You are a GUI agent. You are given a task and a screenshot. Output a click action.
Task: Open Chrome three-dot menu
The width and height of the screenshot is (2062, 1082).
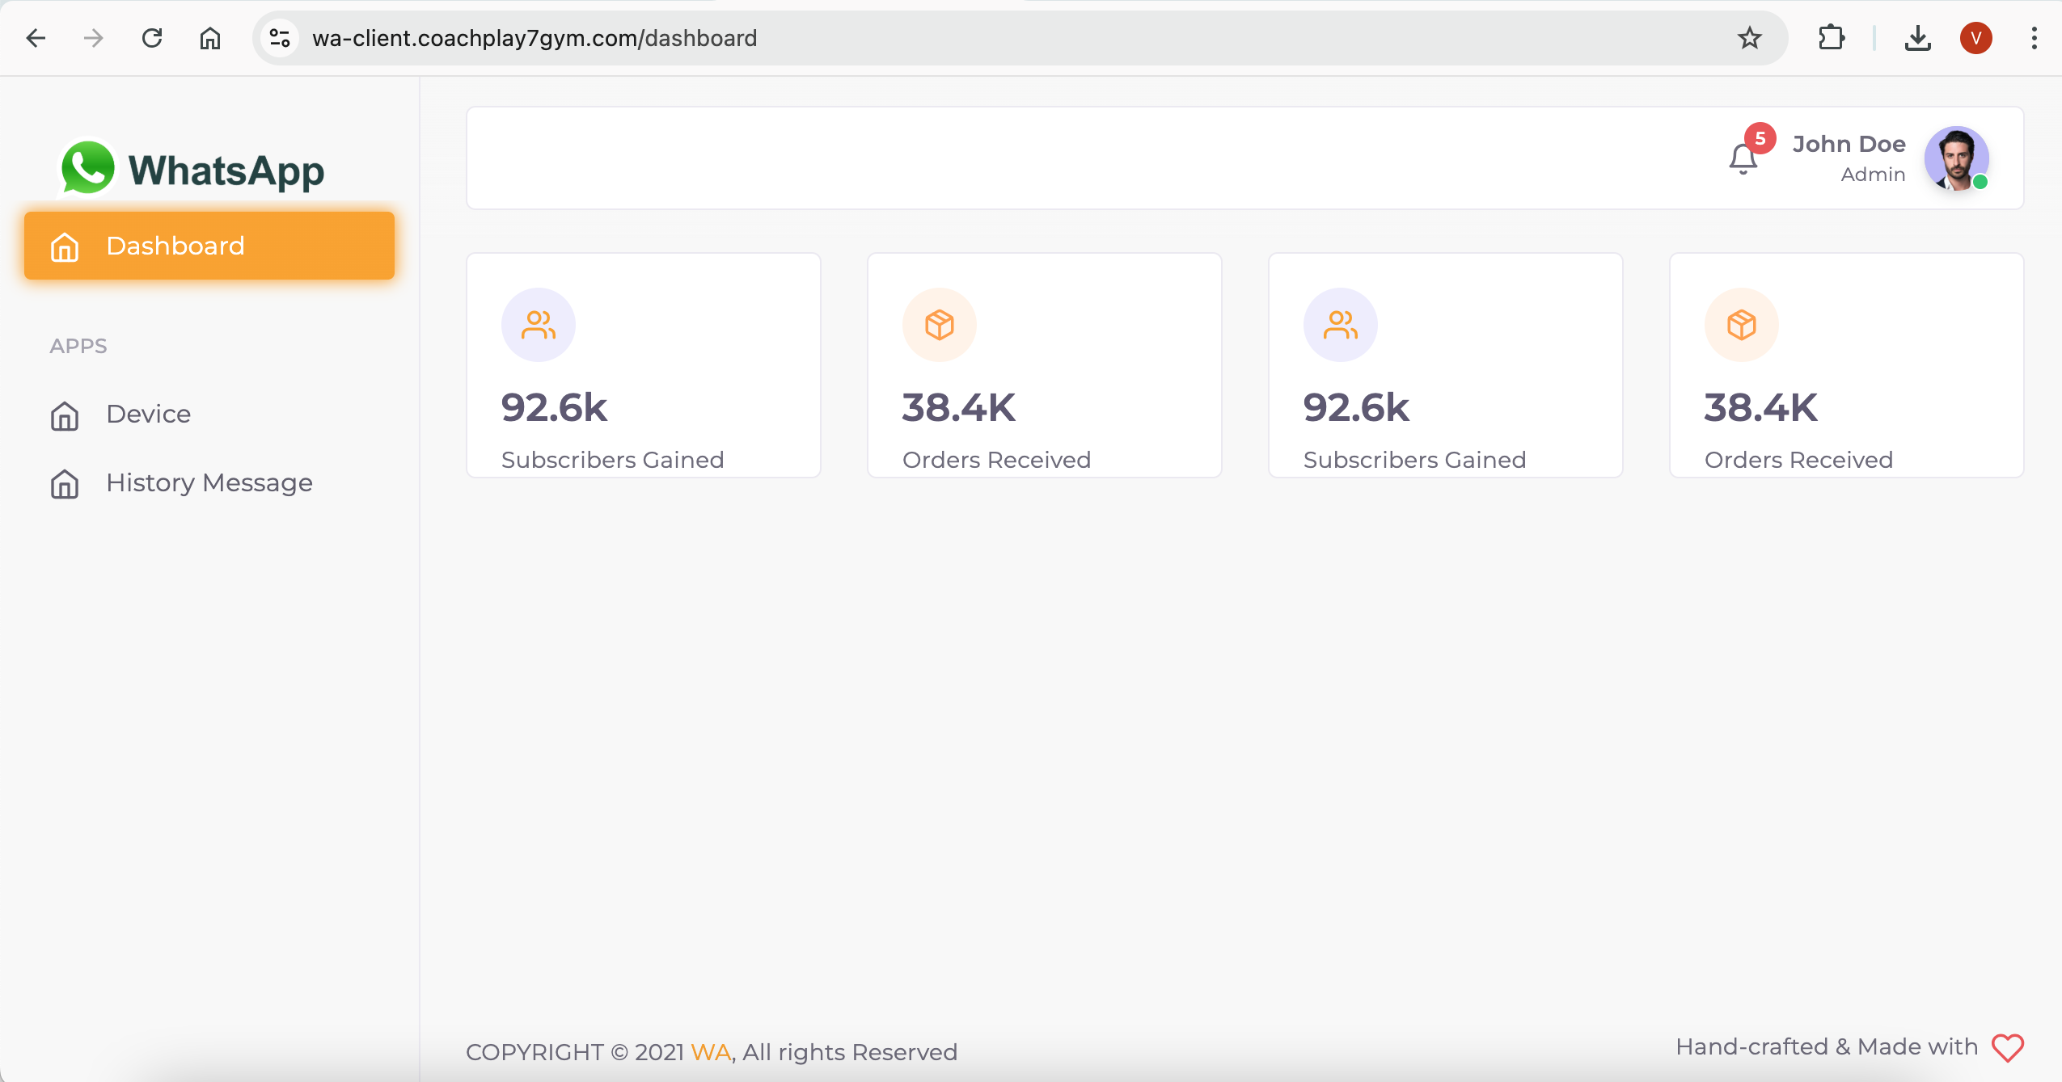(x=2034, y=38)
